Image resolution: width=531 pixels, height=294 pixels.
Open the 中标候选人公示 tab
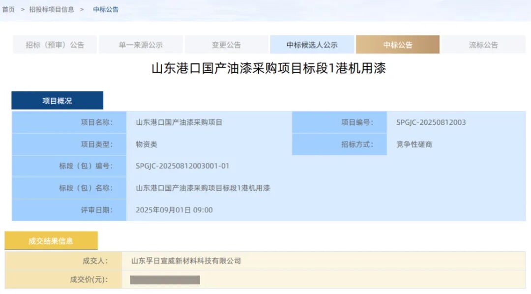313,44
